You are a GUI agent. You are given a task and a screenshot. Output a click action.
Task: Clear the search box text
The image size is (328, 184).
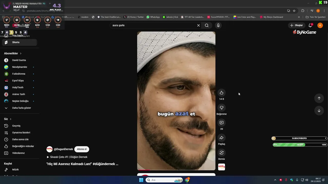(x=198, y=25)
